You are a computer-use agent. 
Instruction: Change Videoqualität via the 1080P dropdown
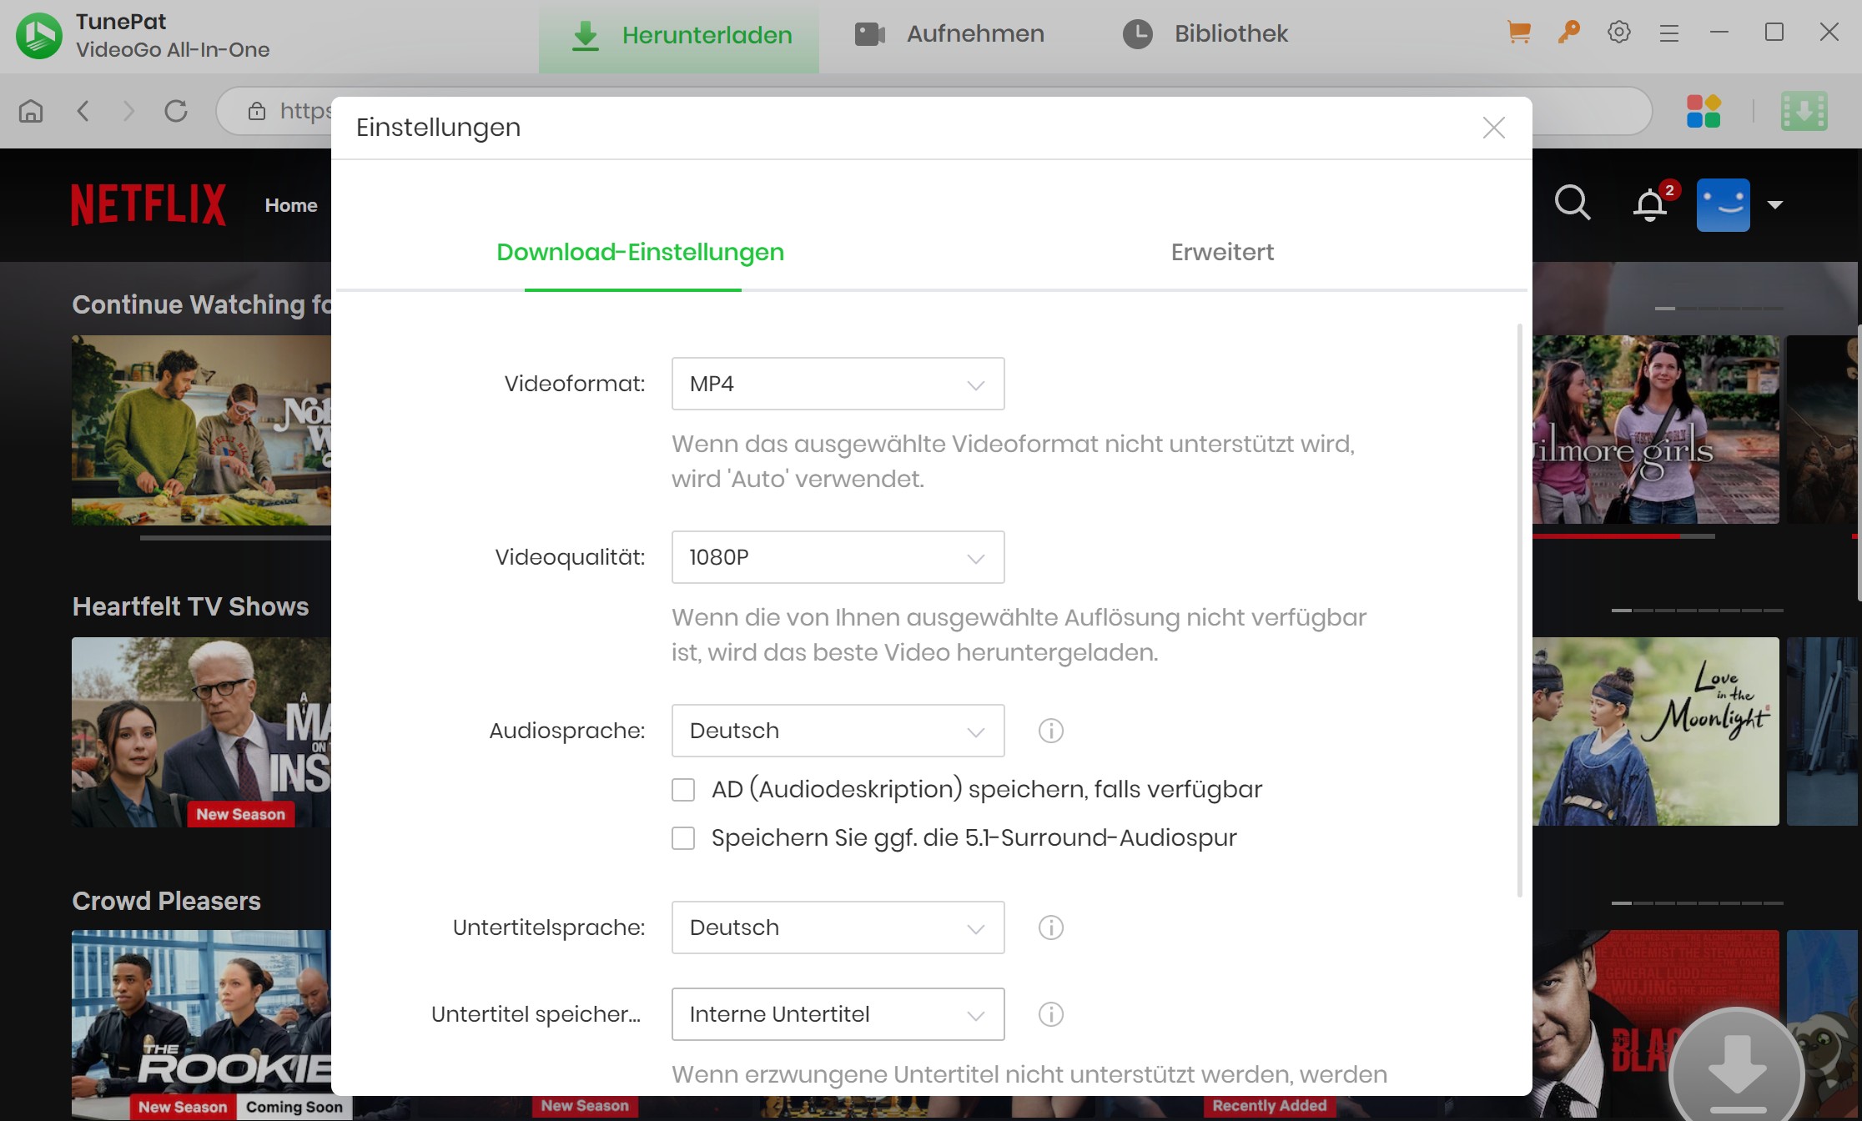pyautogui.click(x=837, y=557)
